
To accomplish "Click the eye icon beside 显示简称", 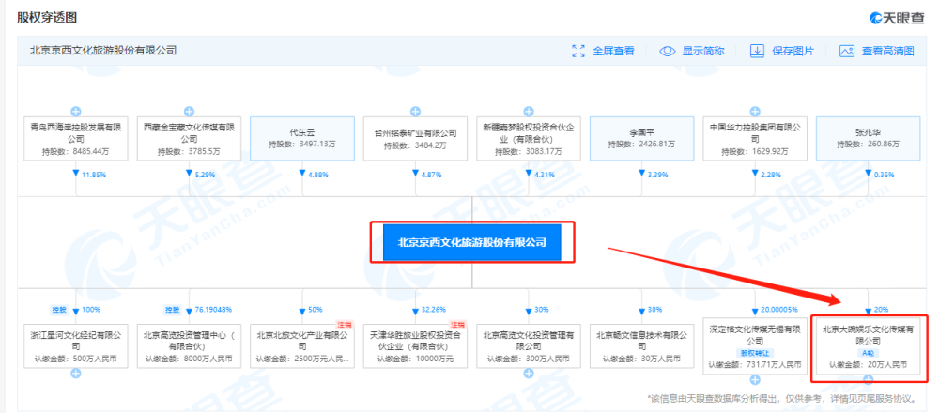I will (x=668, y=51).
